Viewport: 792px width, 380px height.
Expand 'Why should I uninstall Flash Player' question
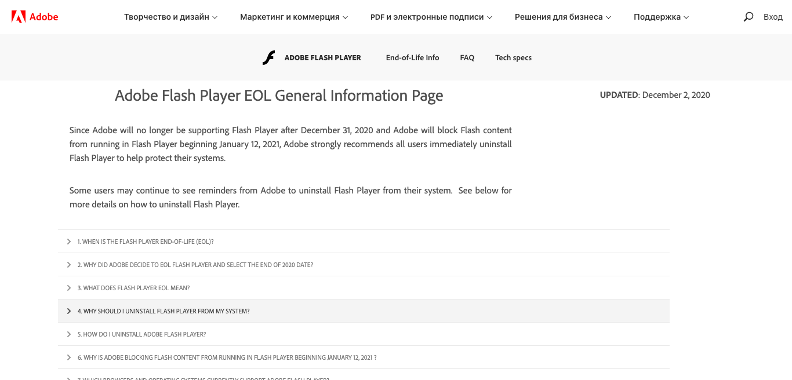[164, 311]
